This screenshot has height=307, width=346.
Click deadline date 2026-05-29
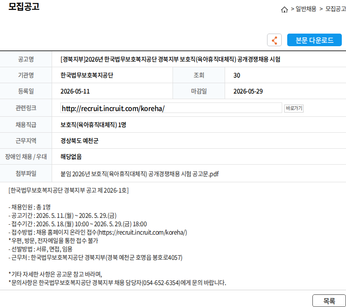pyautogui.click(x=248, y=92)
